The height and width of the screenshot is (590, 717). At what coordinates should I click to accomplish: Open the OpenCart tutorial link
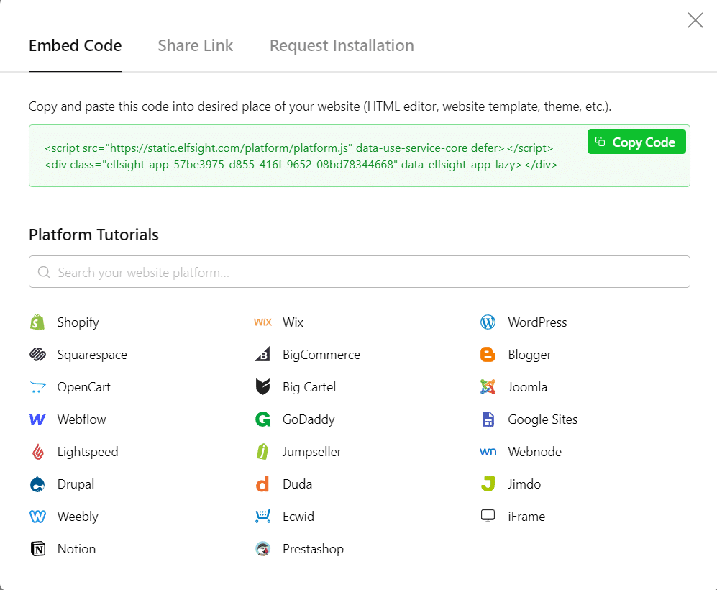pyautogui.click(x=83, y=387)
